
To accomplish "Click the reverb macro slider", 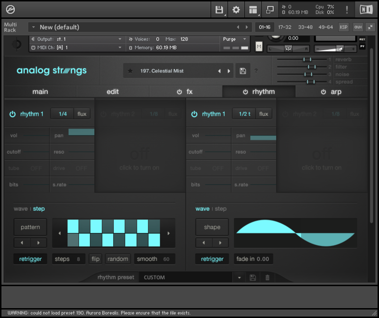I will (302, 59).
